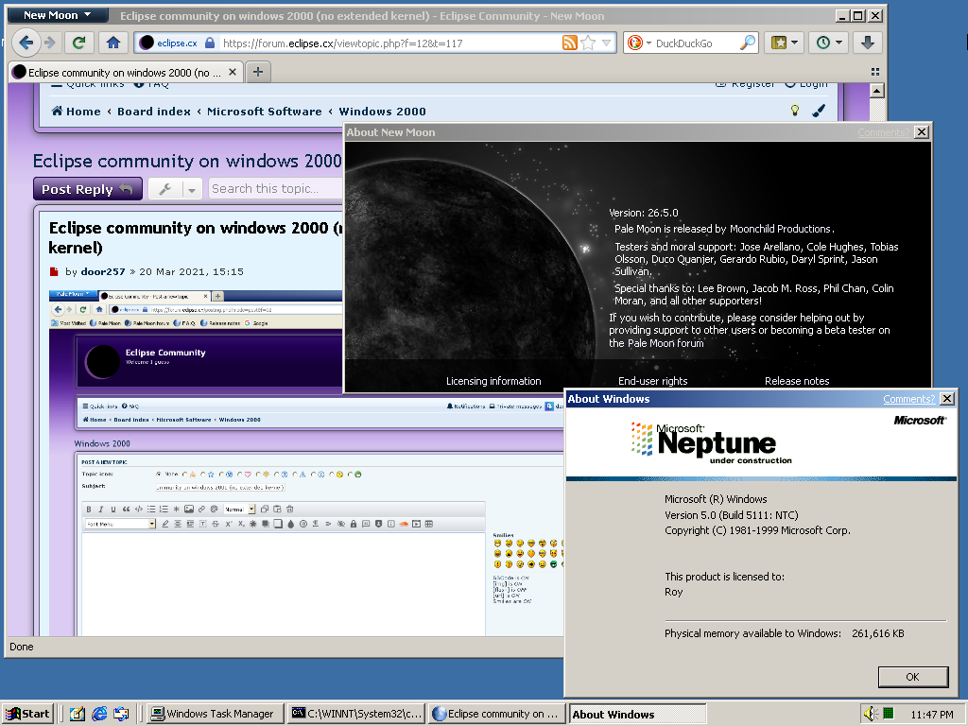The height and width of the screenshot is (726, 968).
Task: Click the volume speaker icon in system tray
Action: (870, 713)
